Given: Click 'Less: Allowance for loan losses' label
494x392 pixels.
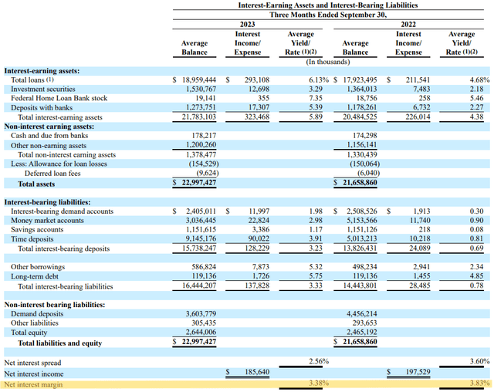Looking at the screenshot, I should coord(59,164).
